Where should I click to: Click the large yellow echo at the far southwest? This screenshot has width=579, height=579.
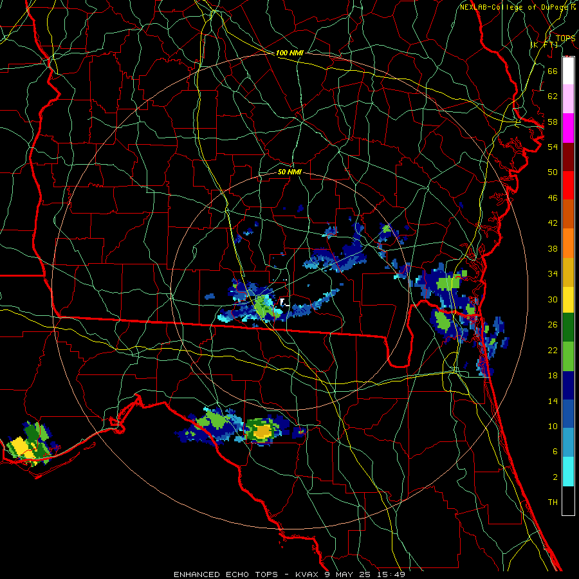pos(21,447)
